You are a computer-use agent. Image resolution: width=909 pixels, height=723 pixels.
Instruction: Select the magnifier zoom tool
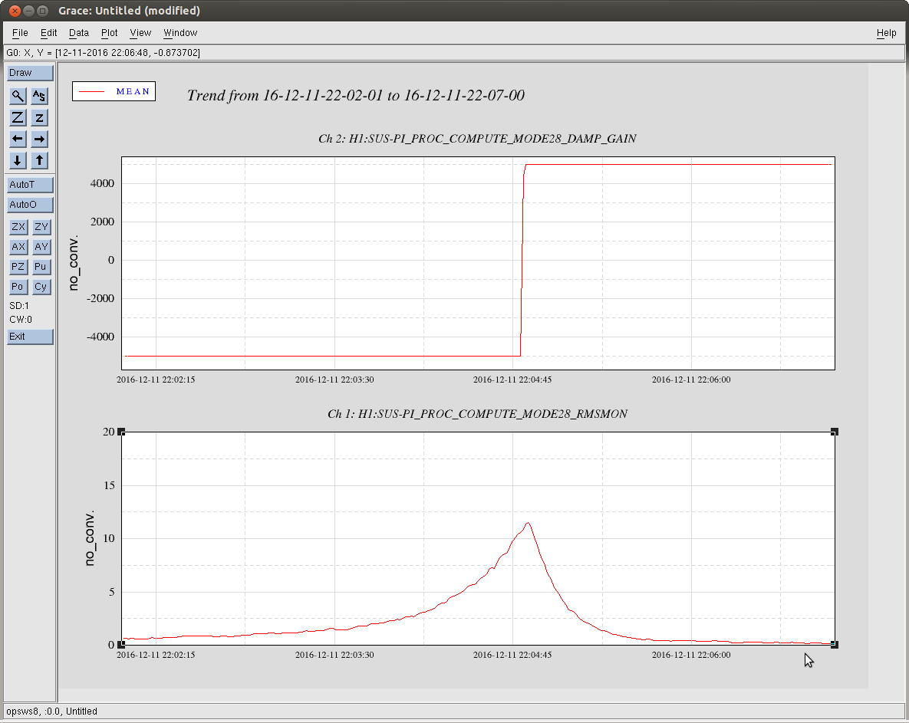click(x=18, y=96)
